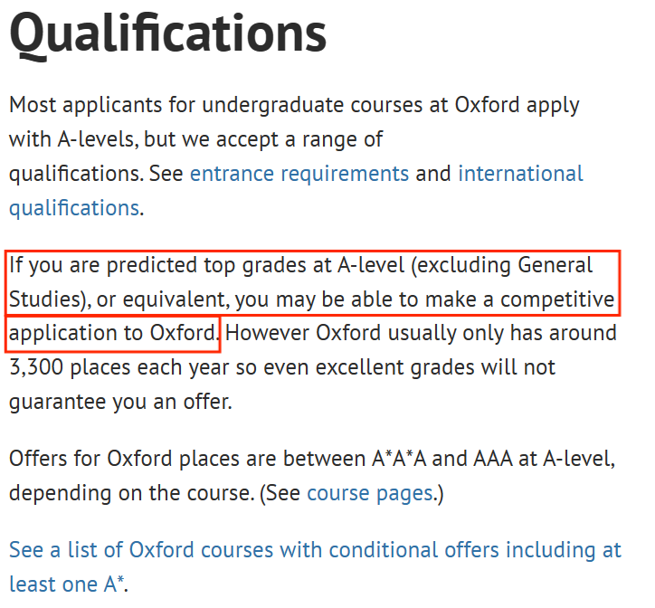Click the highlighted "application to Oxford" text
This screenshot has width=655, height=608.
tap(112, 334)
